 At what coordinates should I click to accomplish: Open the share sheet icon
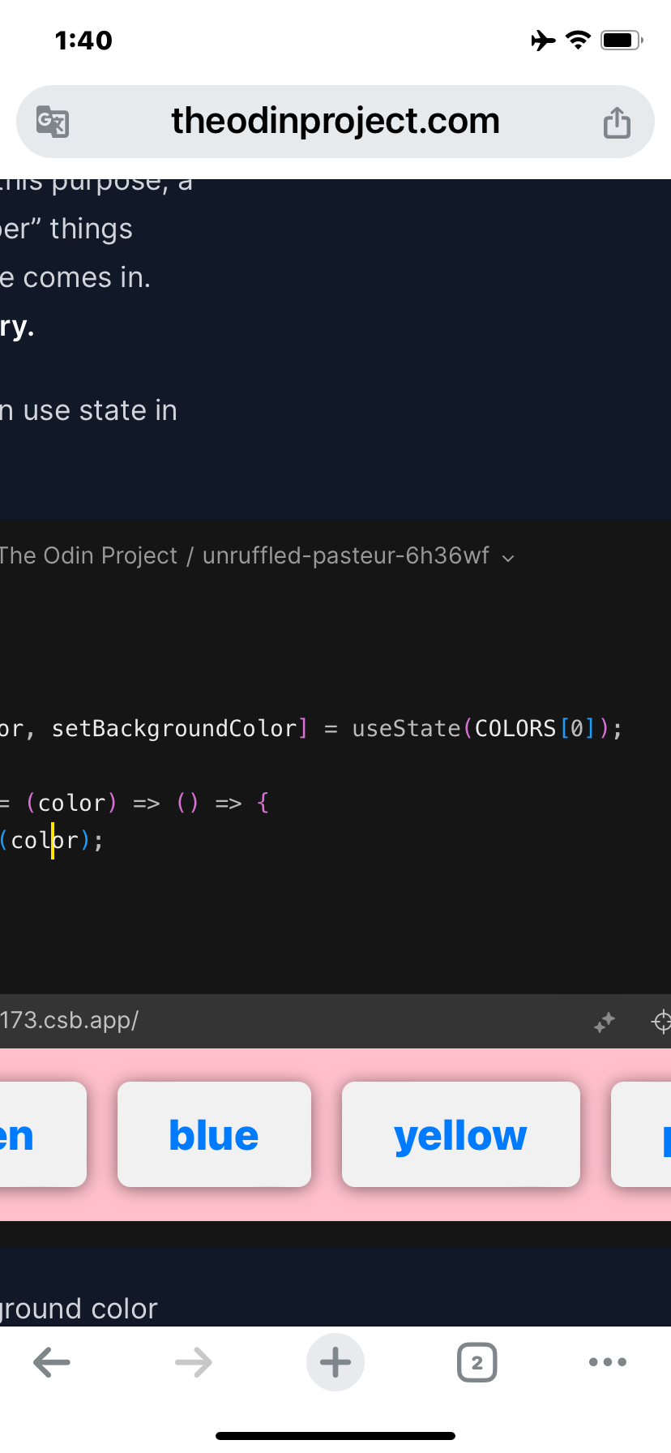[617, 121]
